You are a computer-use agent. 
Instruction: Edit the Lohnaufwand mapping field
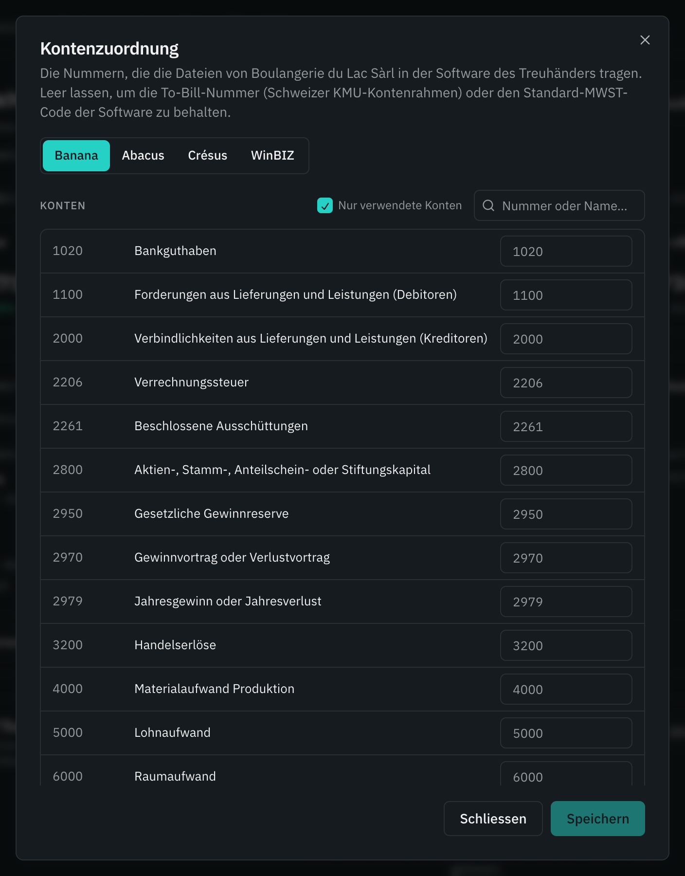point(566,733)
